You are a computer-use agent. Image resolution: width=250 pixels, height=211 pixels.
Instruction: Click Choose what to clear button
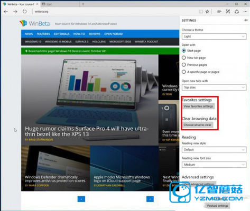198,125
